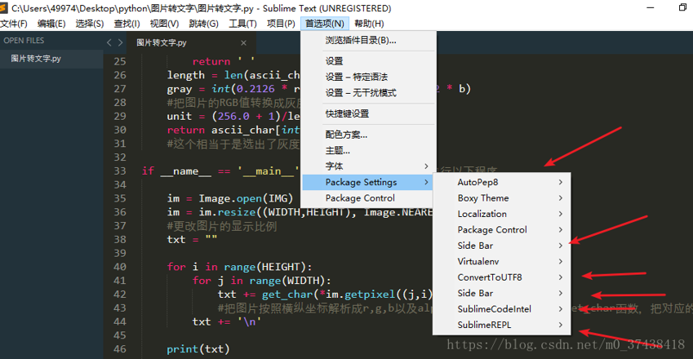Screen dimensions: 693x359
Task: Click the previous tab arrow in sidebar header
Action: tap(109, 42)
